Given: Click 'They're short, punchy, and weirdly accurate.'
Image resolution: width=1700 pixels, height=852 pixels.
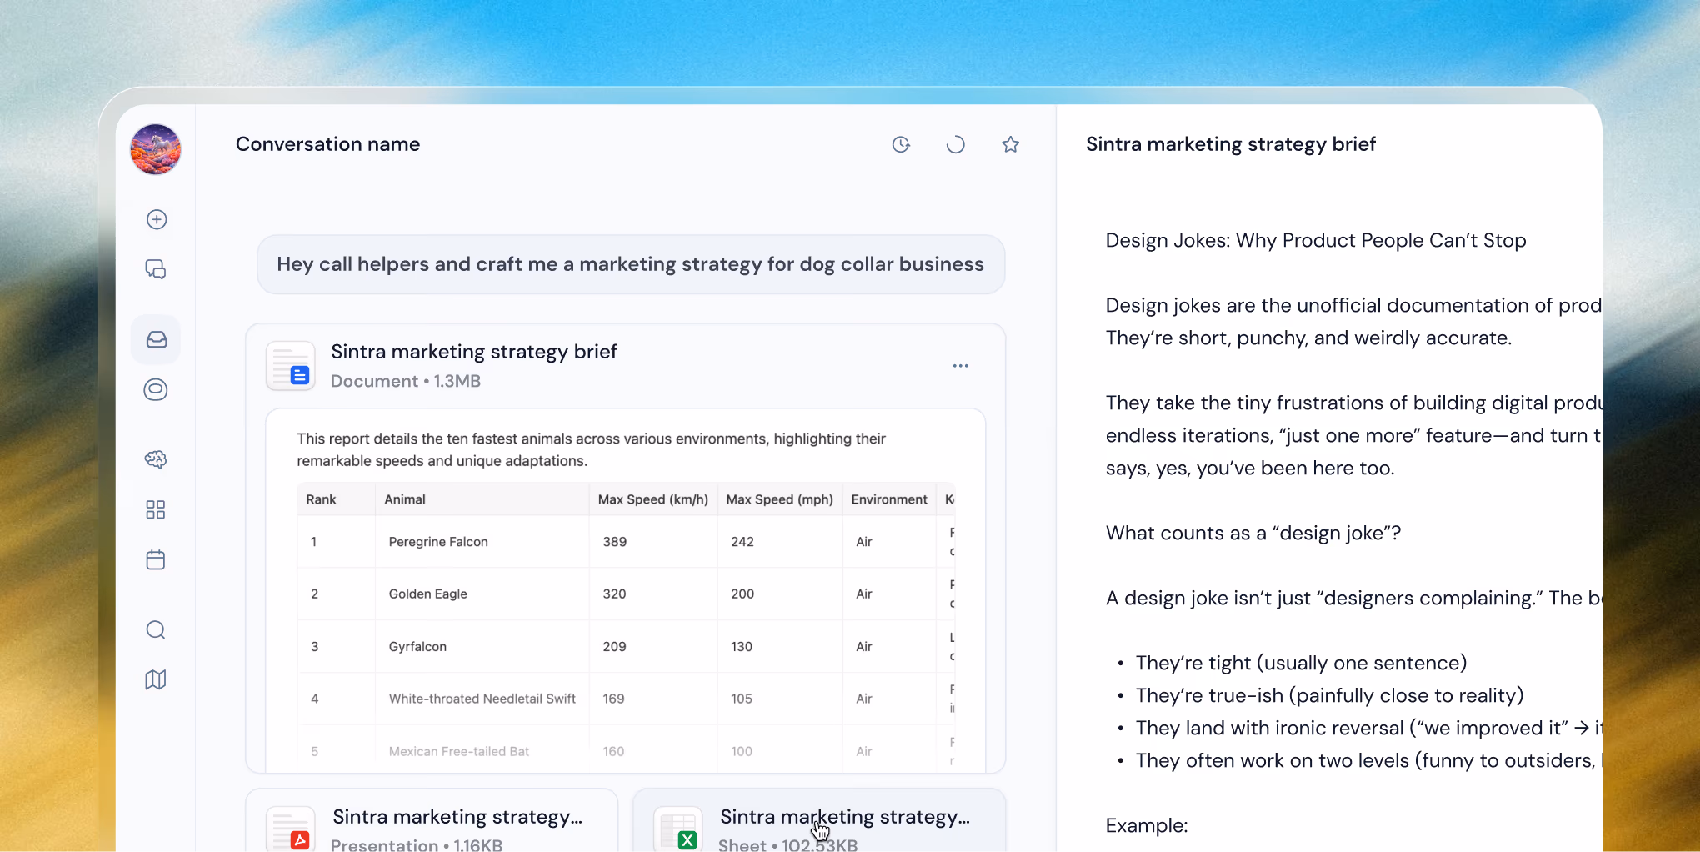Looking at the screenshot, I should click(x=1308, y=338).
